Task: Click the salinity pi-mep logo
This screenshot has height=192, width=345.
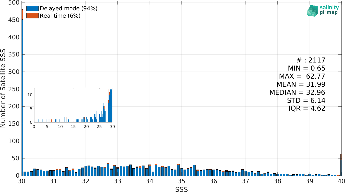Action: click(323, 10)
